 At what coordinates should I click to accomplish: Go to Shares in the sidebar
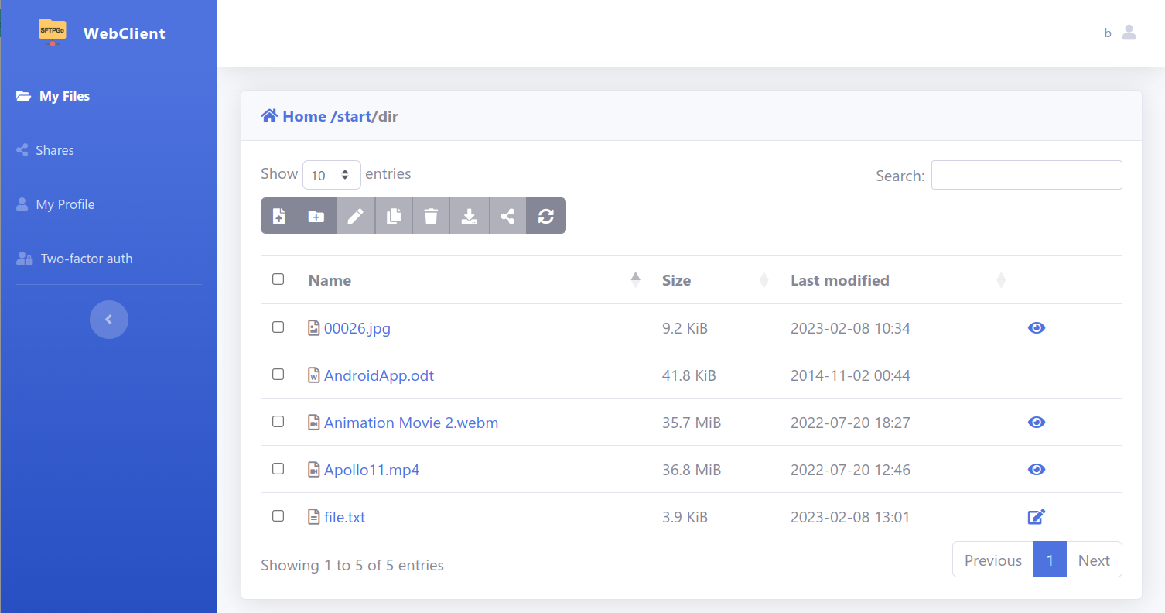click(x=54, y=150)
